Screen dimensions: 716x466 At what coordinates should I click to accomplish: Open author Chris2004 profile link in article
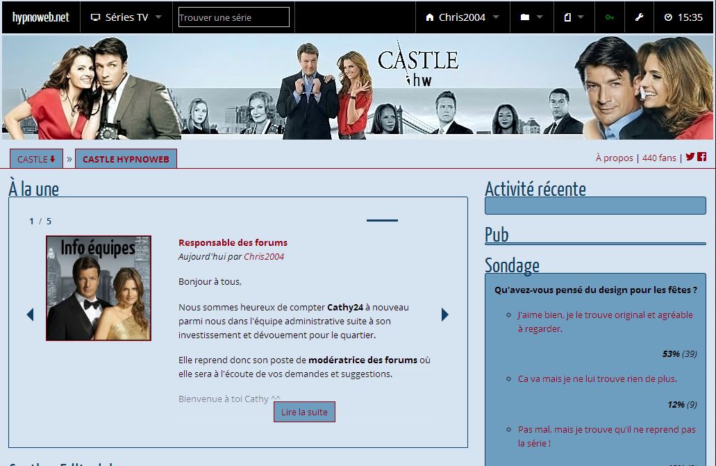tap(264, 256)
